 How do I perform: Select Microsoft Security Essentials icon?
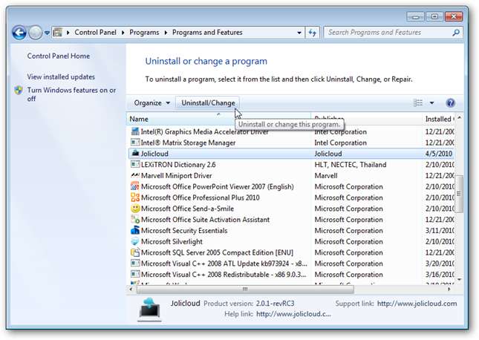(135, 230)
